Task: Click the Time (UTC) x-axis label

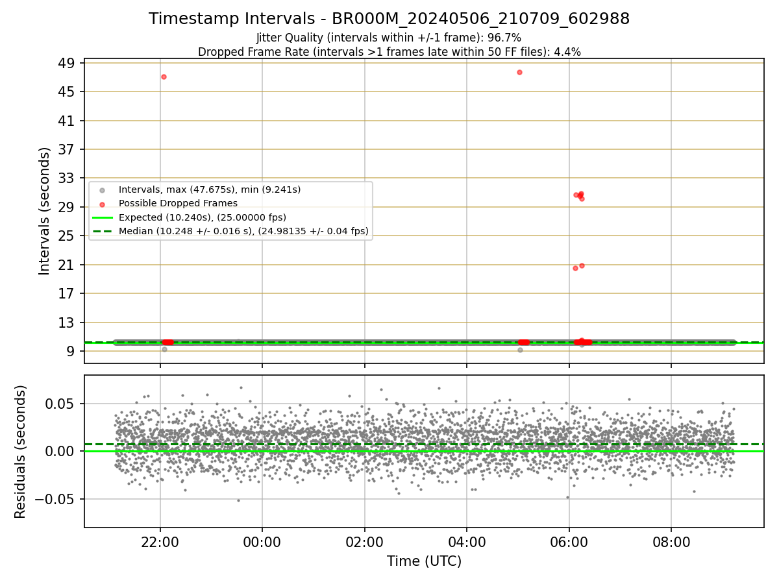Action: click(425, 561)
